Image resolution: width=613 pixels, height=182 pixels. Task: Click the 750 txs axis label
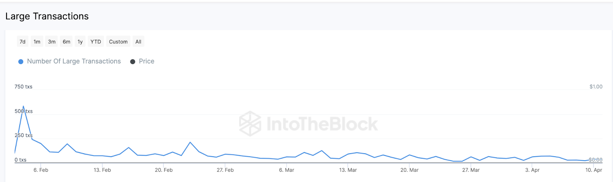pos(23,87)
